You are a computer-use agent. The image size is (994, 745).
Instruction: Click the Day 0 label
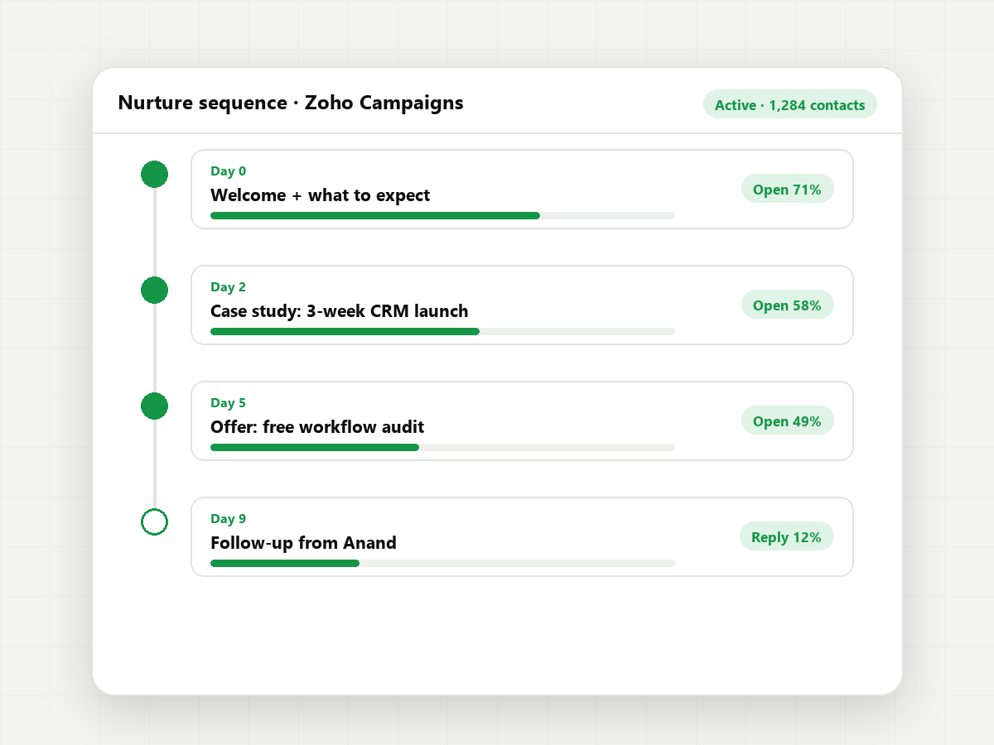pos(228,171)
